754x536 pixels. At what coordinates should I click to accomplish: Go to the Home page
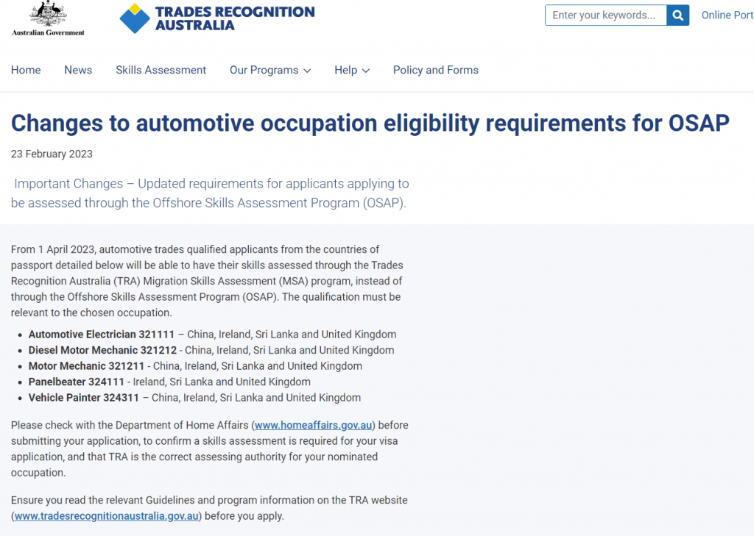tap(26, 70)
